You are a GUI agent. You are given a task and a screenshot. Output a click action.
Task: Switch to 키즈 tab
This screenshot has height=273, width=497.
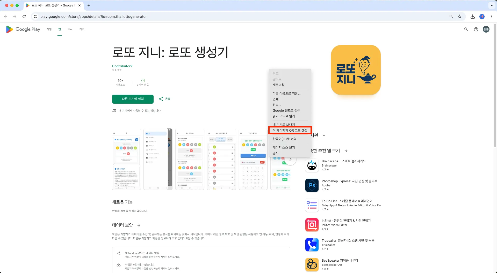click(82, 29)
